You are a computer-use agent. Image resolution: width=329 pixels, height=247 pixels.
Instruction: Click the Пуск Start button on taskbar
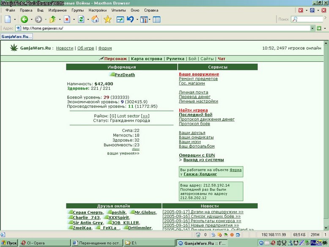click(x=9, y=243)
